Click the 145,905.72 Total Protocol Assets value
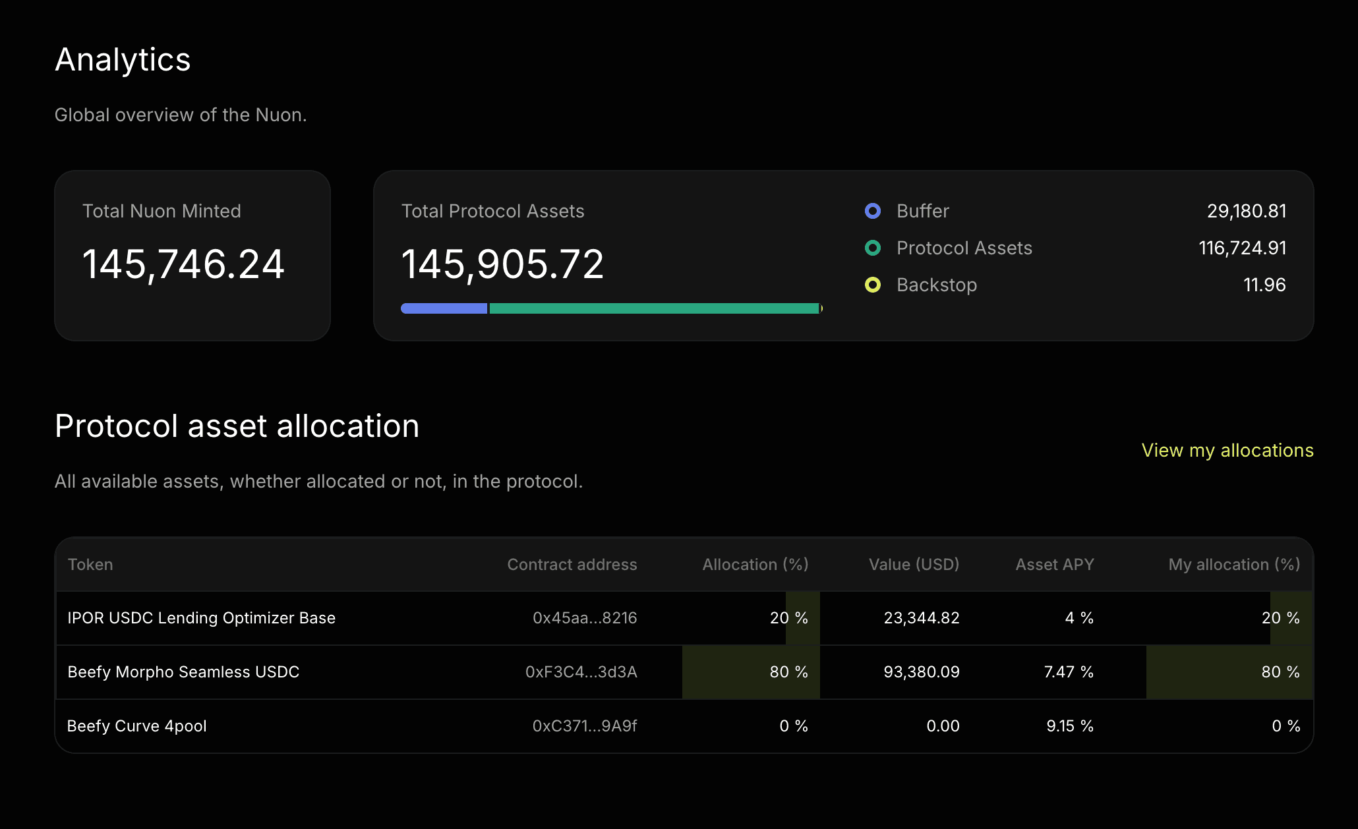This screenshot has width=1358, height=829. (x=502, y=264)
